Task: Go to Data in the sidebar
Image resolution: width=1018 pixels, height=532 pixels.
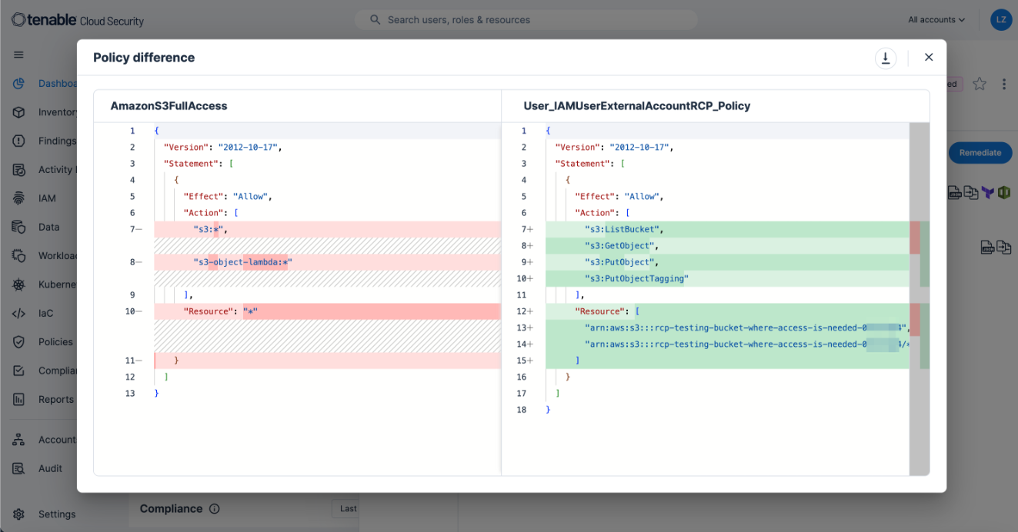Action: pyautogui.click(x=48, y=227)
